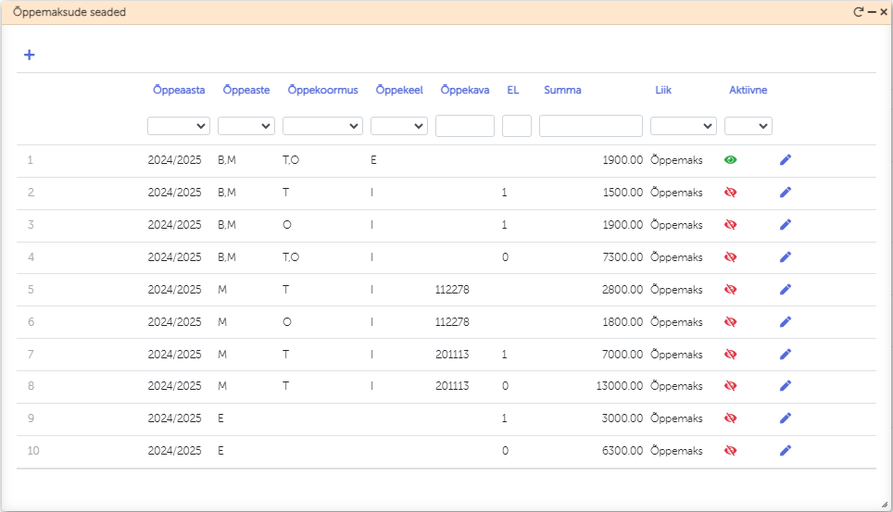Screen dimensions: 893x512
Task: Activate the 6300.00 fee via eye icon
Action: (730, 451)
